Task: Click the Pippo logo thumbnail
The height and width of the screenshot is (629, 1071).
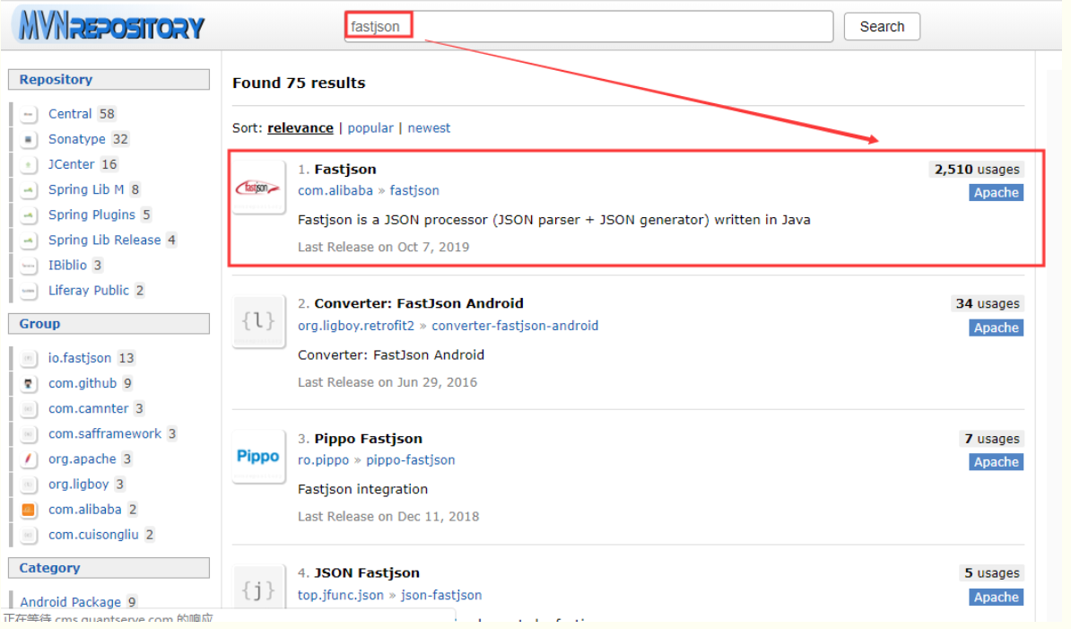Action: [258, 456]
